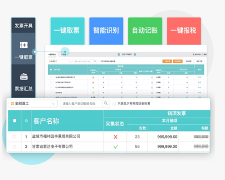Click the count 23 in enlarged table
Viewport: 225px width, 180px height.
point(137,137)
